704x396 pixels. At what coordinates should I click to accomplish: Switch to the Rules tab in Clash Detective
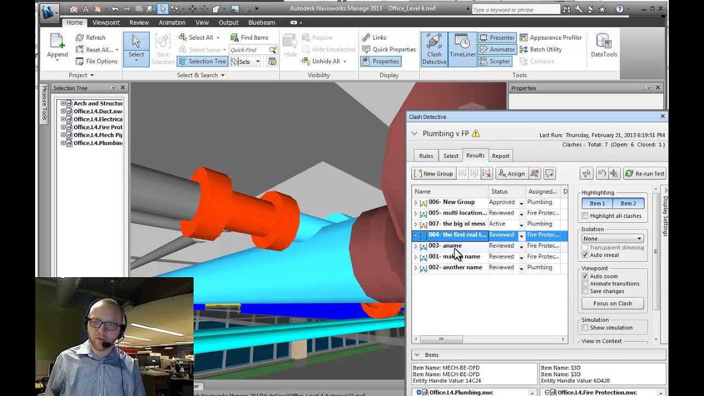(426, 156)
